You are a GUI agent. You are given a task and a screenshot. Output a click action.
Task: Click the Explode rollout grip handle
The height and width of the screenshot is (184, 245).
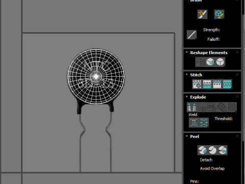[237, 97]
